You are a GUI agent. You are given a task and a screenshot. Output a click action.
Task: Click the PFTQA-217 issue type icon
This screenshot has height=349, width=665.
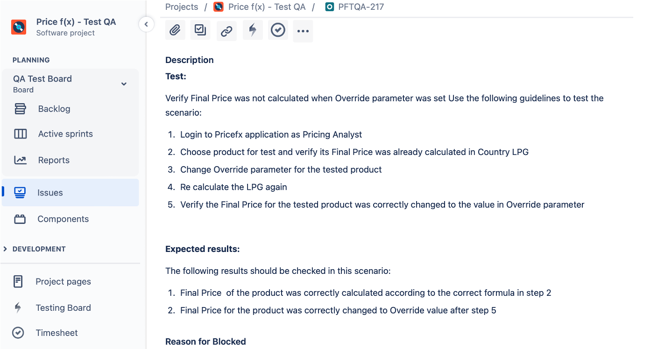click(x=330, y=7)
